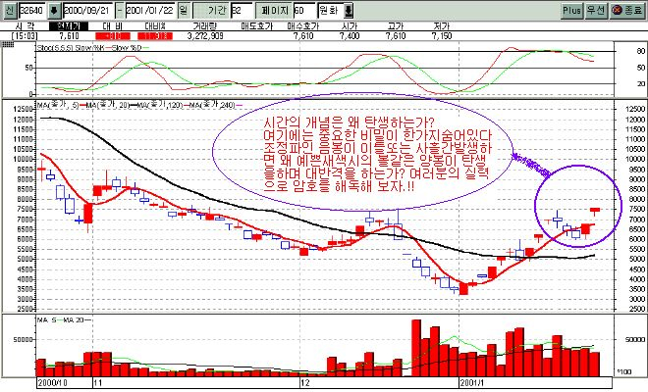
Task: Click the end date field 2001/01/22
Action: tap(153, 8)
